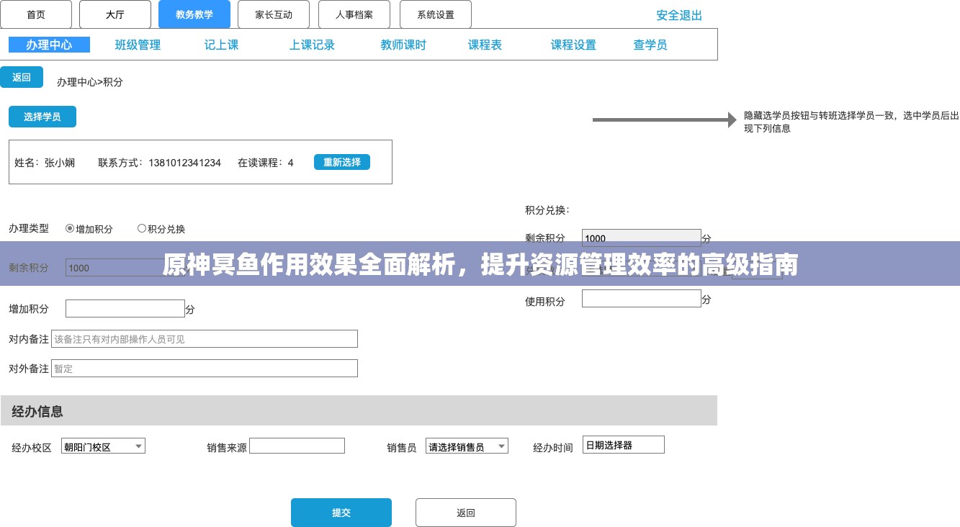This screenshot has height=527, width=960.
Task: Switch to the 记上课 tab
Action: tap(221, 45)
